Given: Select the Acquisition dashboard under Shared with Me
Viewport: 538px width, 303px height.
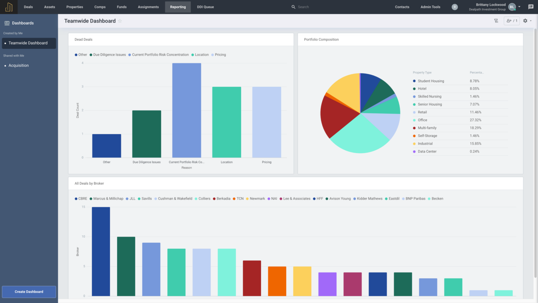Looking at the screenshot, I should click(19, 65).
